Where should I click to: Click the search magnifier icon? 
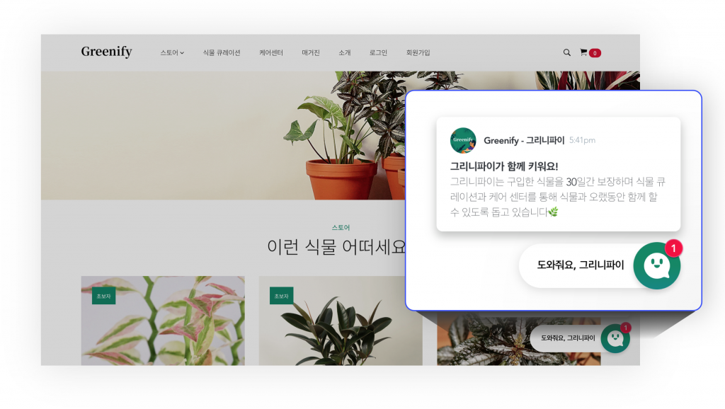click(x=566, y=52)
